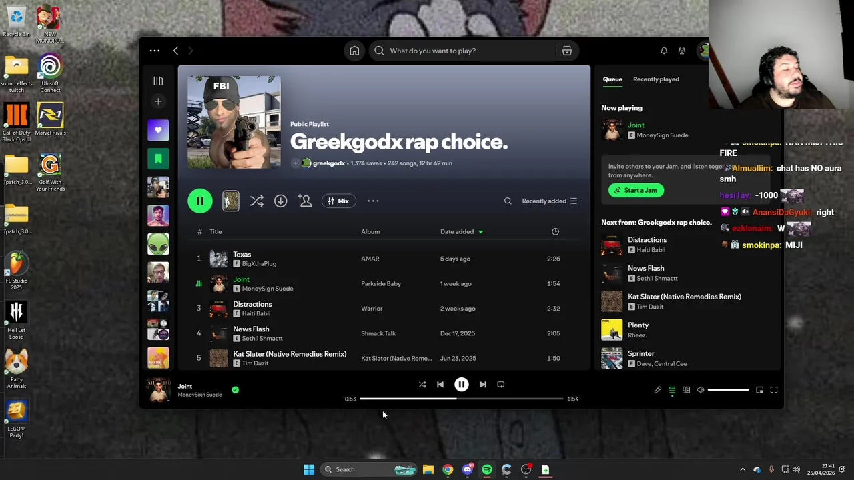Click green checkmark beside Joint in player
854x480 pixels.
click(x=235, y=390)
